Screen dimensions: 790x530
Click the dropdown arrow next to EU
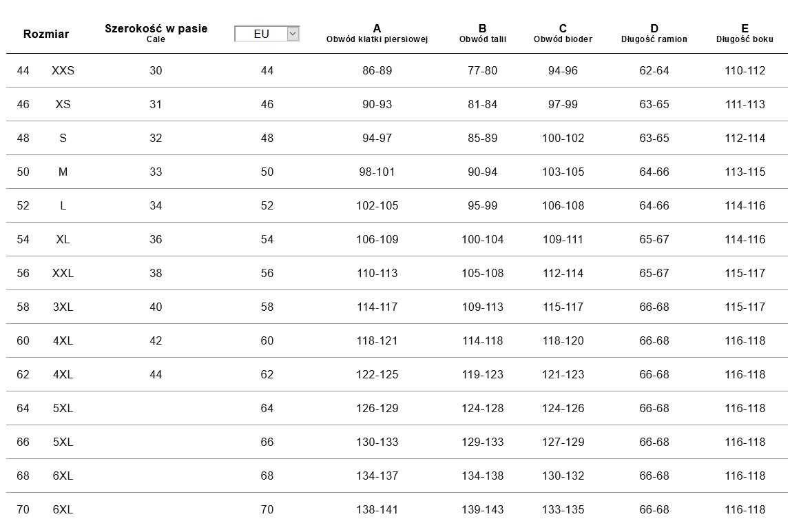click(x=293, y=34)
